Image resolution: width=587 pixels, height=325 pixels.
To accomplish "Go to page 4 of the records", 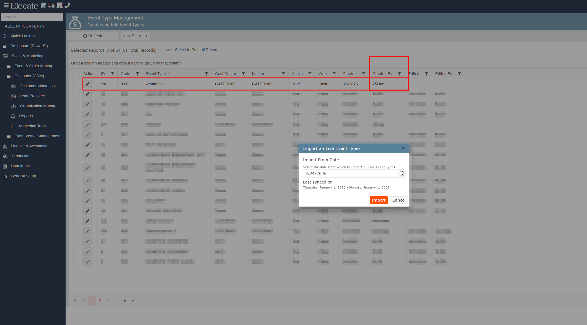I will click(117, 301).
